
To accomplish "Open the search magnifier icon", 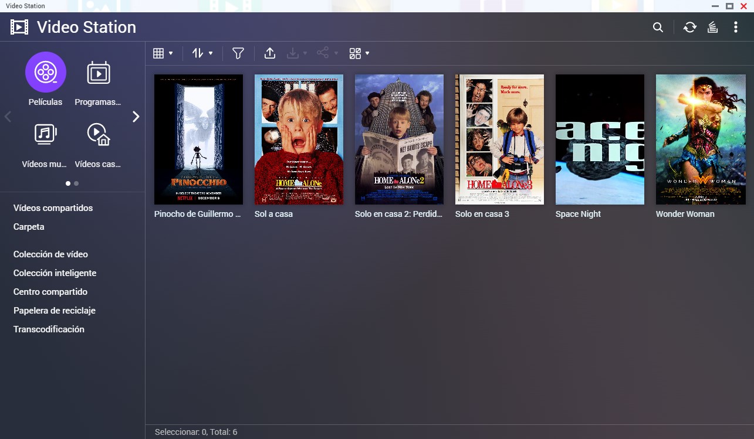I will click(x=658, y=28).
